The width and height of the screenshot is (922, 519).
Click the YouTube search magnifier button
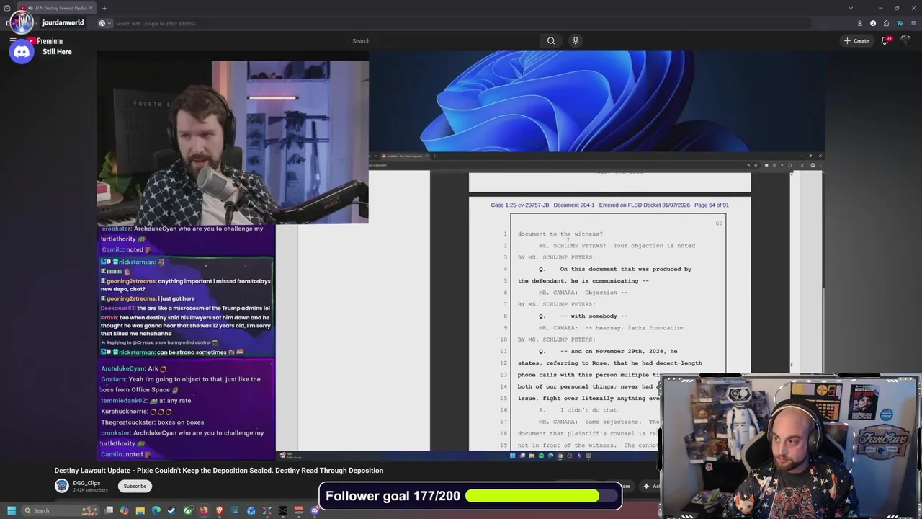tap(551, 41)
